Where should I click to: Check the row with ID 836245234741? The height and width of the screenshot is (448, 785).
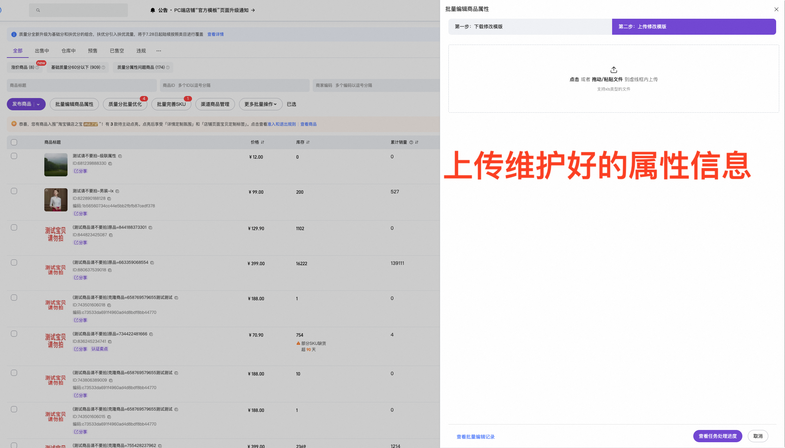point(14,334)
